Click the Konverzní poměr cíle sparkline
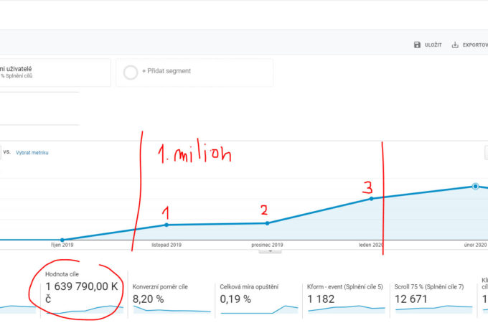 (x=171, y=309)
